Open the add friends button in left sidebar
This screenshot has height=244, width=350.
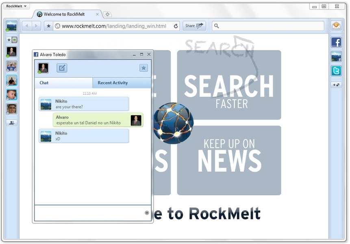pyautogui.click(x=12, y=122)
